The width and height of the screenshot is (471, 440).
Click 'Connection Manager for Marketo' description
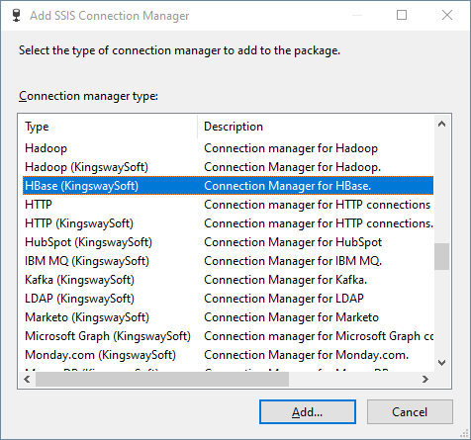[291, 317]
